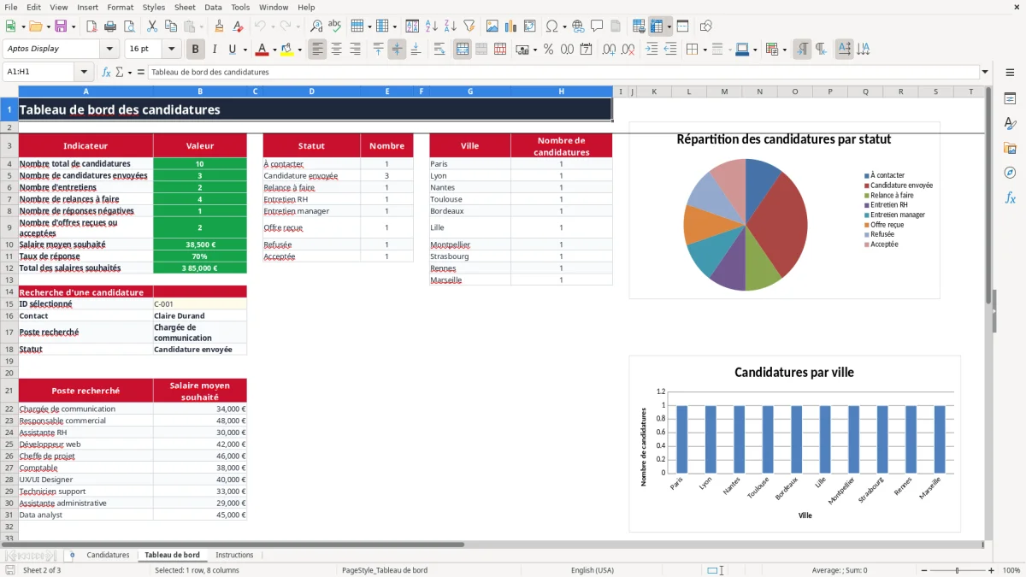Expand the formula bar arrow

[985, 72]
